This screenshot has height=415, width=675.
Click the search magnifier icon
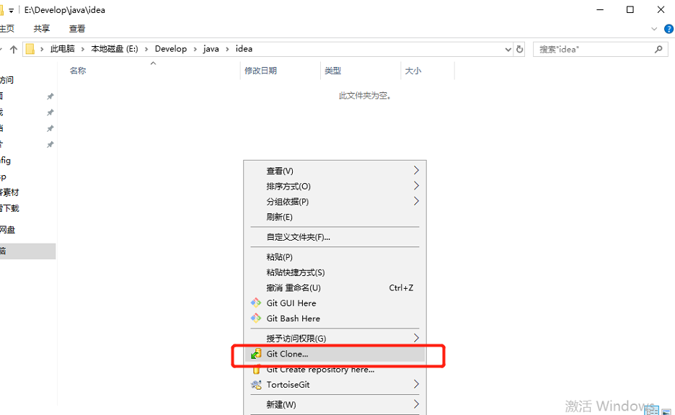[x=658, y=50]
